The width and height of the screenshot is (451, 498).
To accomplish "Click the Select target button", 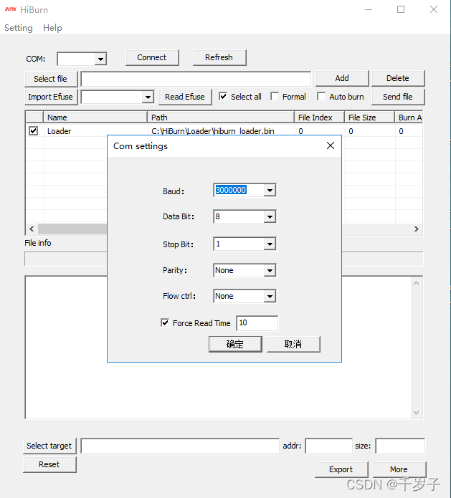I will click(x=49, y=446).
